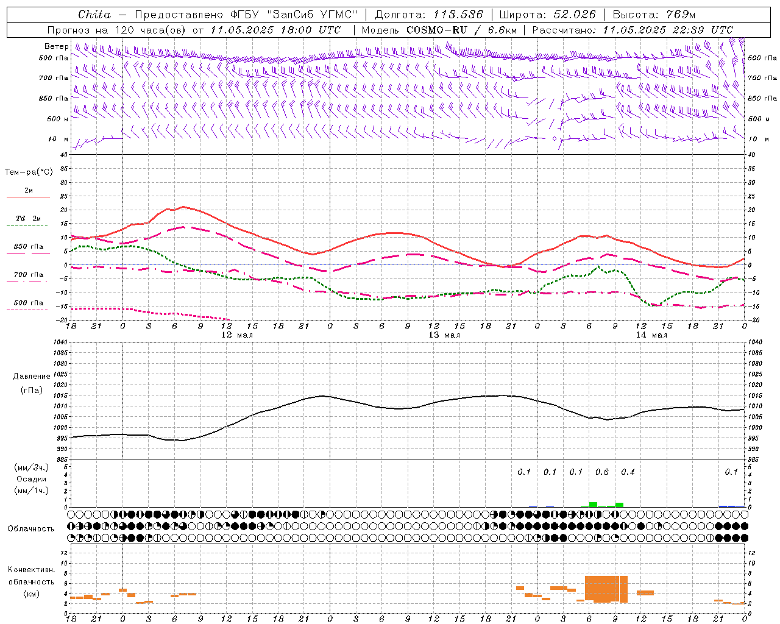Screen dimensions: 780x624
Task: Click the green precipitation bar under "0.6"
Action: (x=593, y=505)
